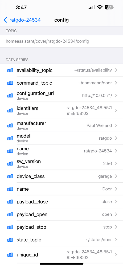Tap chart icon beside state_topic
123x267 pixels.
point(10,240)
